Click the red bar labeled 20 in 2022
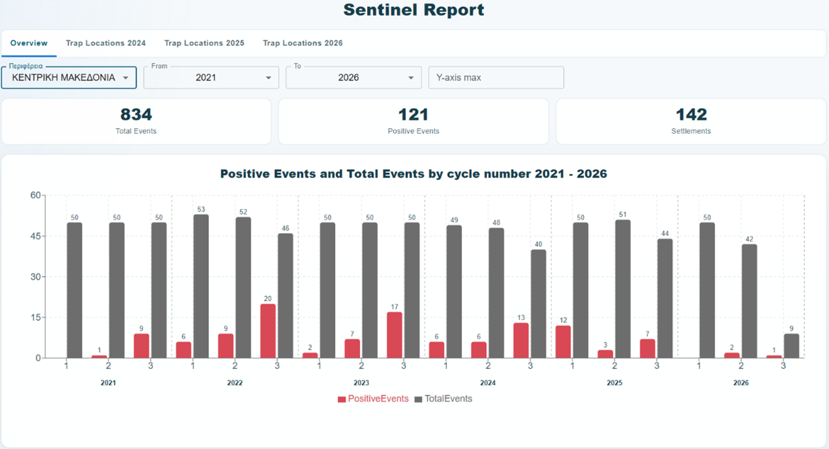This screenshot has width=829, height=449. pos(268,331)
